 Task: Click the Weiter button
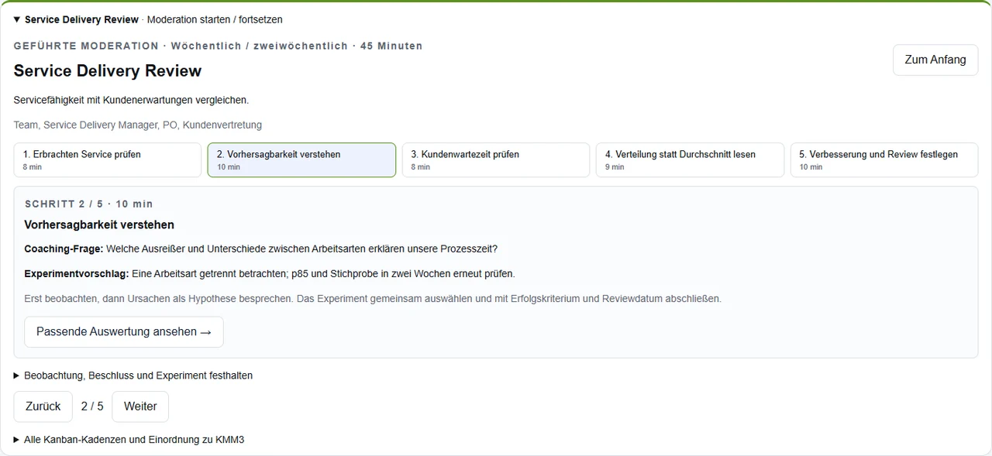[x=140, y=406]
